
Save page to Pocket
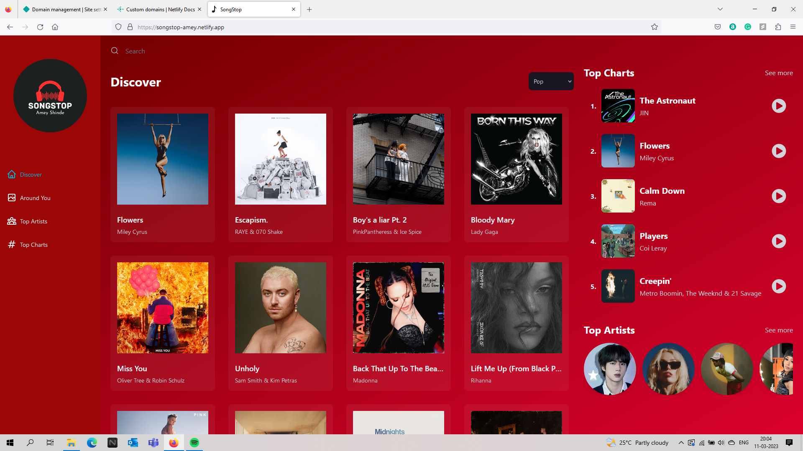click(x=718, y=27)
